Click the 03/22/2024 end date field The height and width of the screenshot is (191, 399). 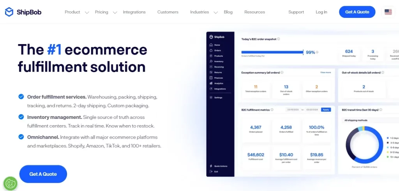pyautogui.click(x=312, y=110)
